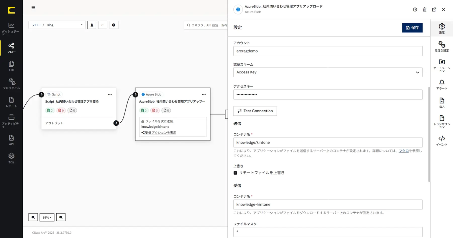Switch to the トランザクション tab
The image size is (453, 238).
tap(442, 122)
